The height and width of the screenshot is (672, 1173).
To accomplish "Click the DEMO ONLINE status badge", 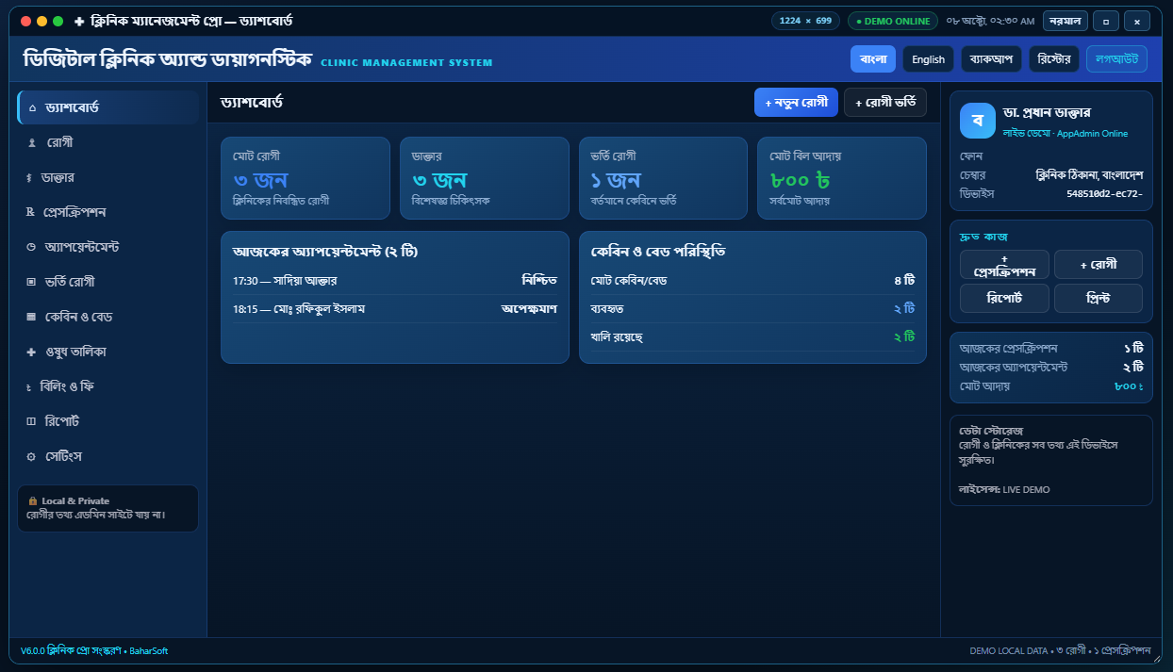I will point(893,21).
